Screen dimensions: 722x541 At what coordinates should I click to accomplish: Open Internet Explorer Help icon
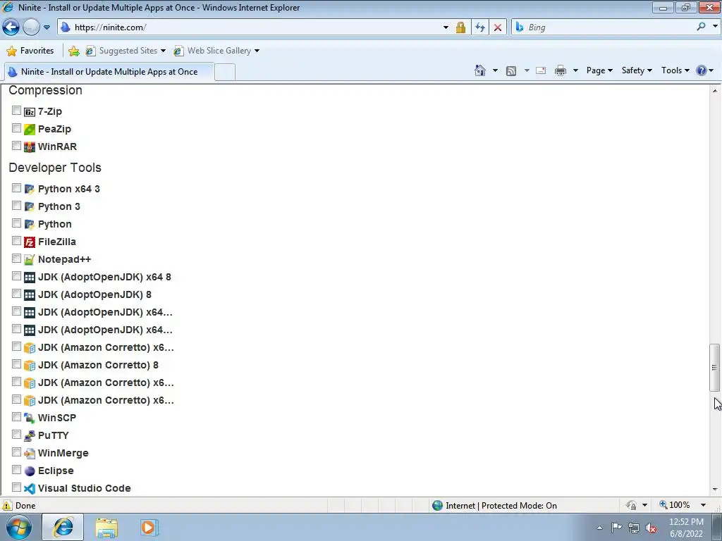(x=702, y=70)
